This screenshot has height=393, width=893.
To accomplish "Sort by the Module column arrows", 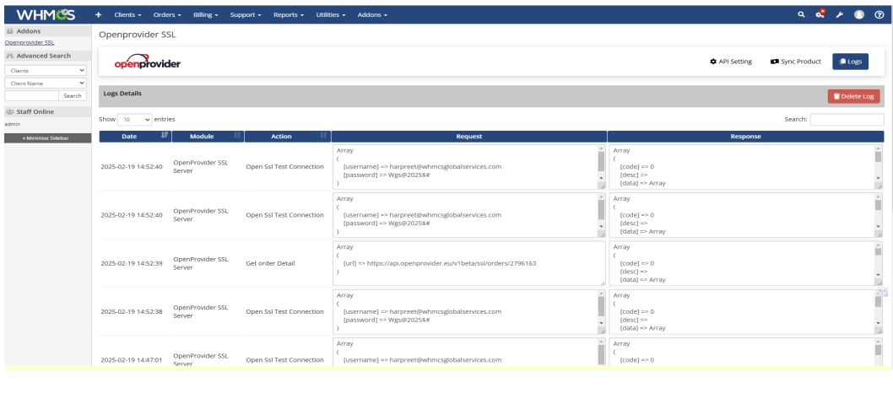I will click(237, 136).
